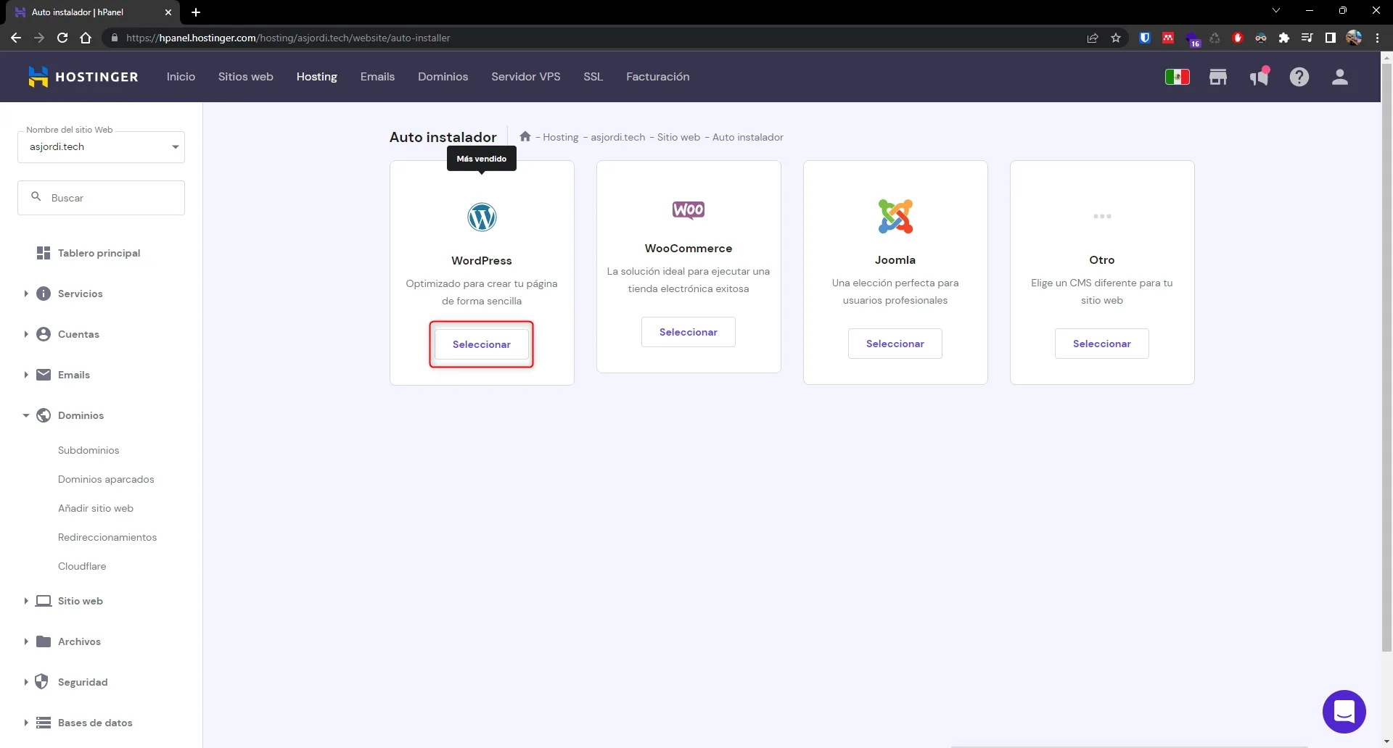Expand the Archivos sidebar section
1393x748 pixels.
coord(26,641)
